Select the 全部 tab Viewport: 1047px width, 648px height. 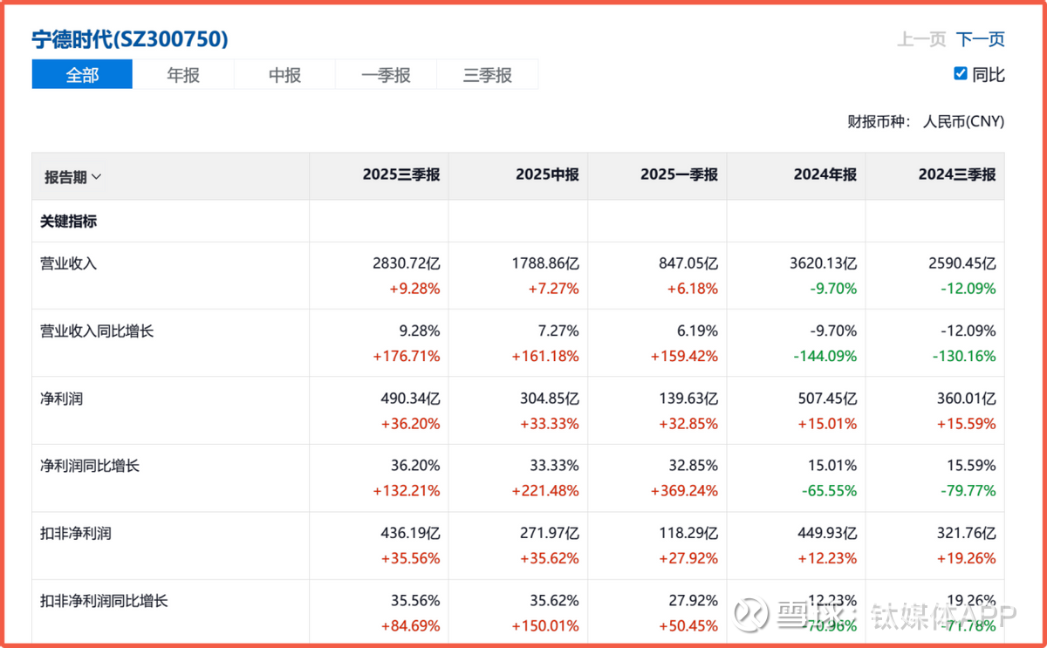(x=82, y=75)
